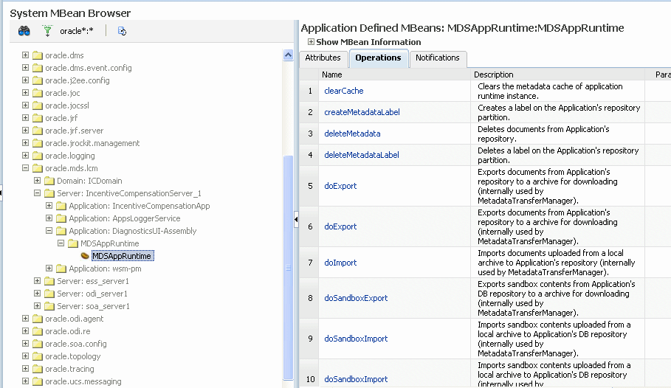Click the oracle.tracing folder icon
The image size is (671, 388).
[x=38, y=369]
